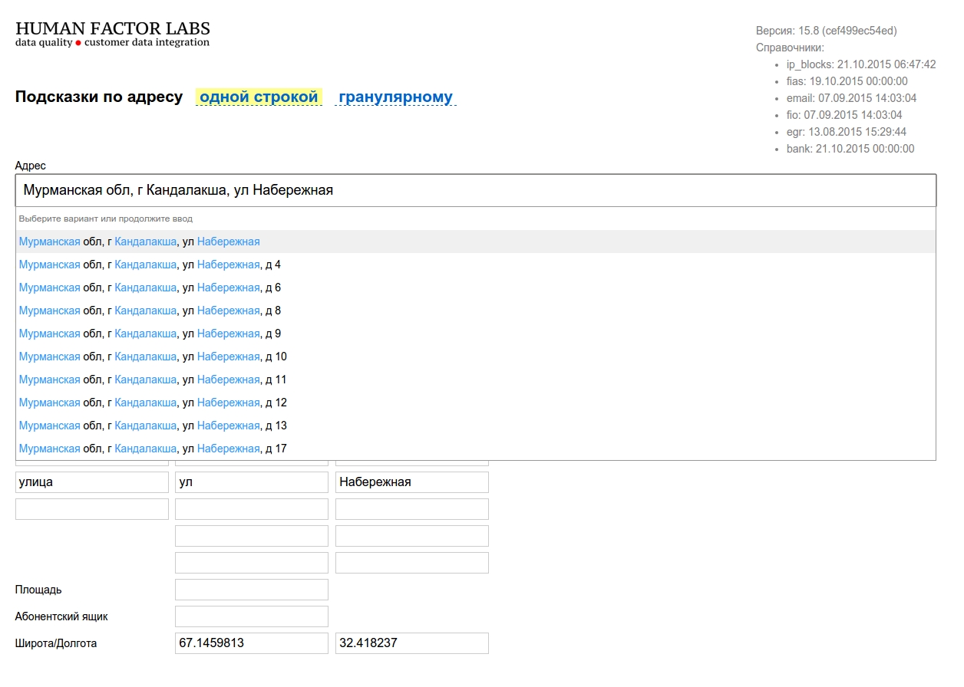964x687 pixels.
Task: Choose the last suggestion 'д 17'
Action: [x=153, y=449]
